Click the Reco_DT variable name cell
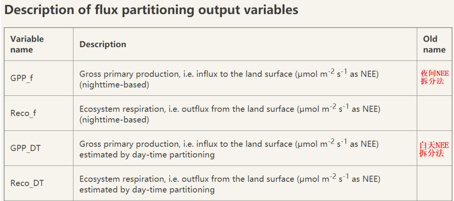Viewport: 454px width, 201px height. pyautogui.click(x=27, y=183)
